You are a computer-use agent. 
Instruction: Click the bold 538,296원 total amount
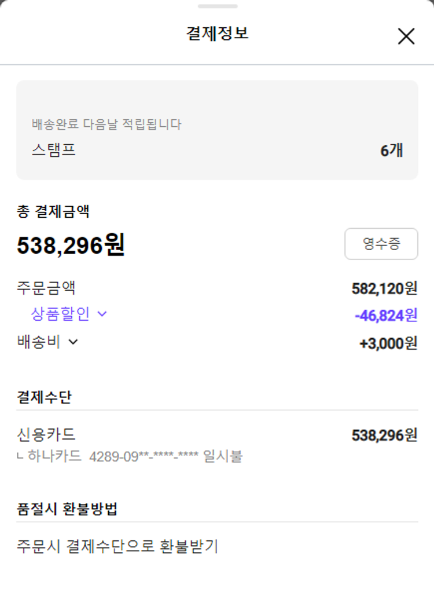71,245
